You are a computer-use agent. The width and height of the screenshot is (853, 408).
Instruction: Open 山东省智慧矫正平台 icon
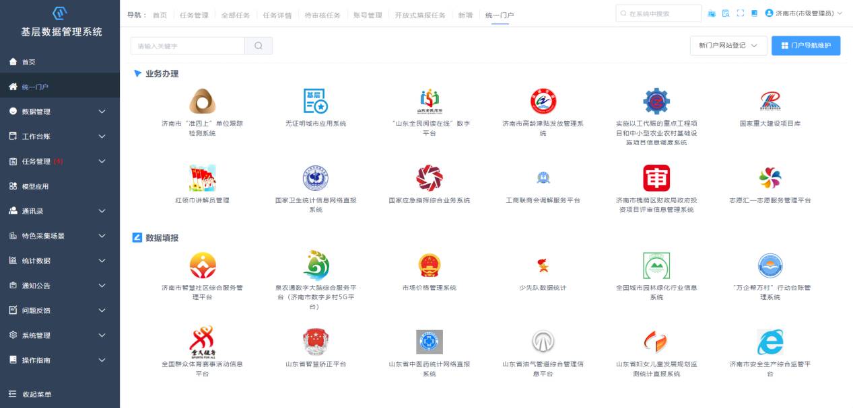315,342
